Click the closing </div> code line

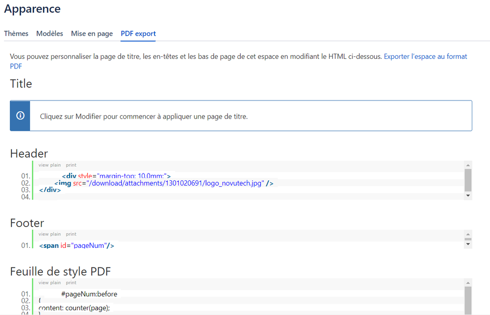tap(50, 190)
